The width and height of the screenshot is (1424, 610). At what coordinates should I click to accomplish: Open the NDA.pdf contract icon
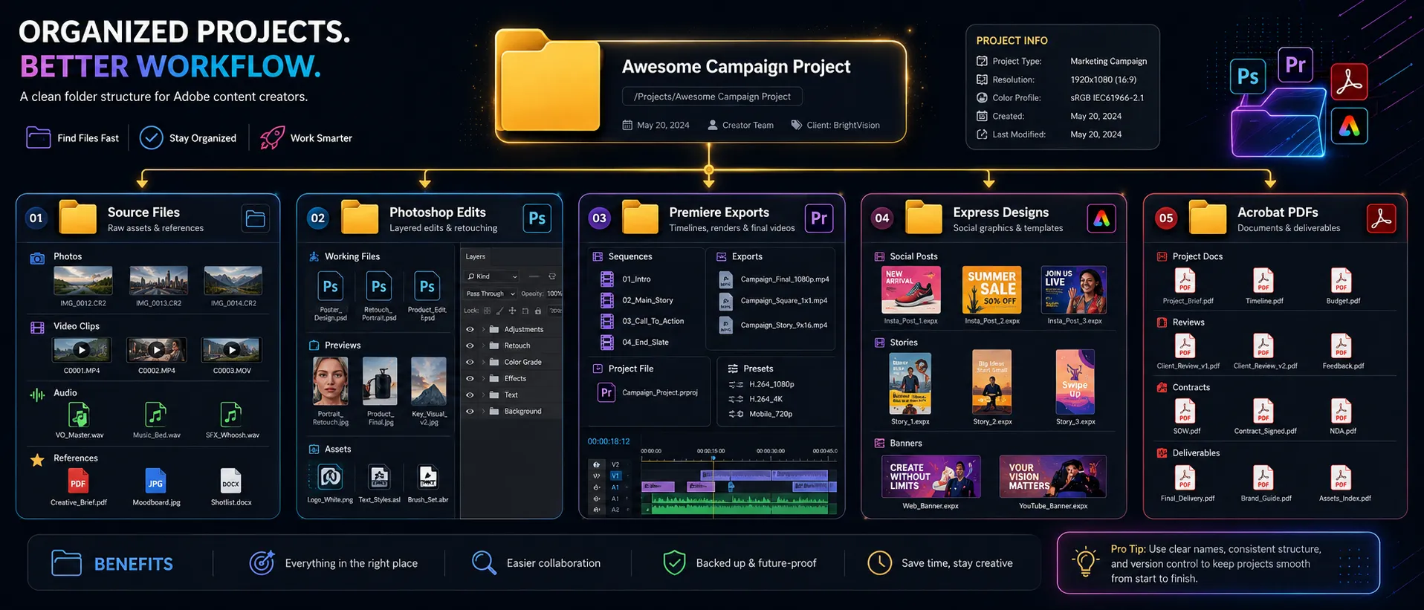point(1341,411)
